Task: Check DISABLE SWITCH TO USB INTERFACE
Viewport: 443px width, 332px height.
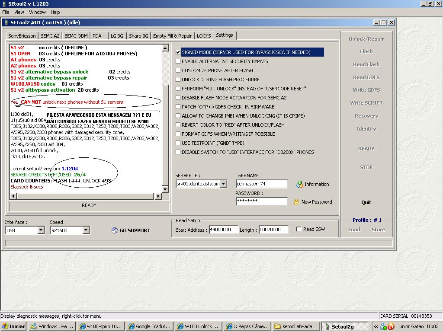Action: point(178,152)
